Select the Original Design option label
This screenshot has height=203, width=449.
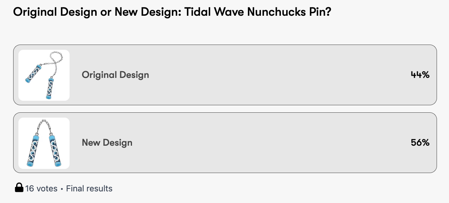coord(115,75)
